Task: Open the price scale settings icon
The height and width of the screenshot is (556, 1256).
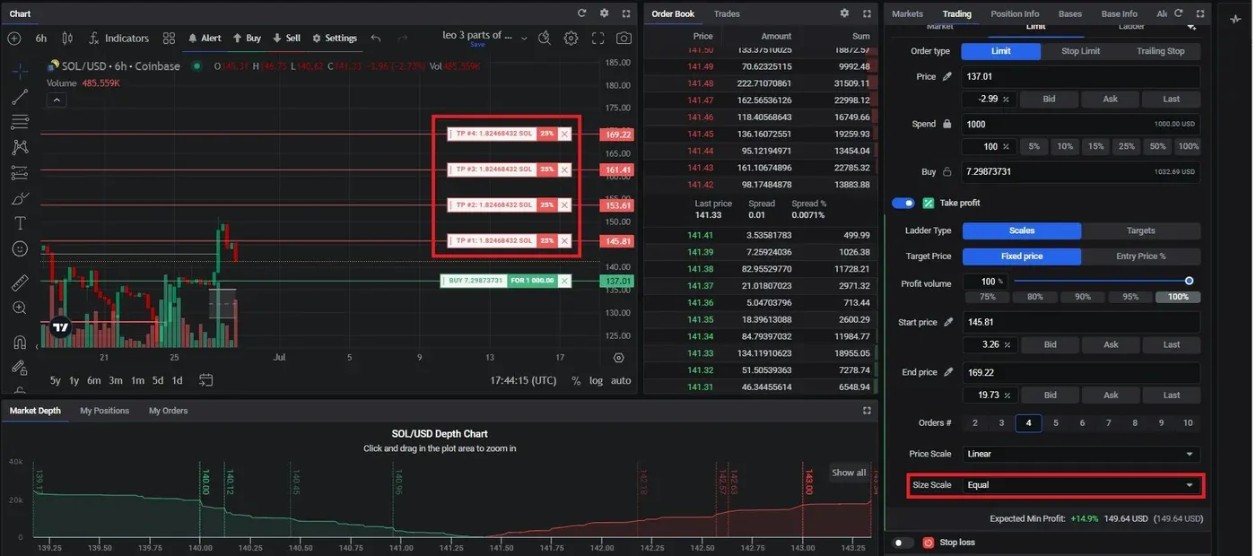Action: tap(618, 357)
